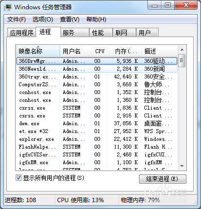Click memory value 22,412 K

(x=126, y=139)
